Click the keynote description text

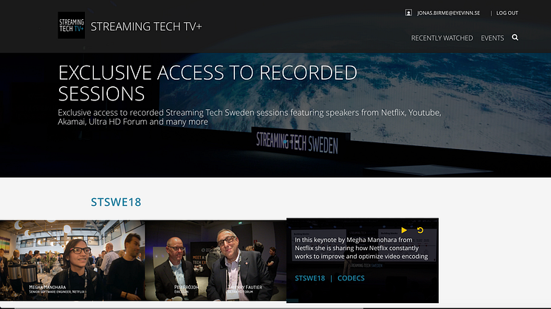[x=361, y=249]
